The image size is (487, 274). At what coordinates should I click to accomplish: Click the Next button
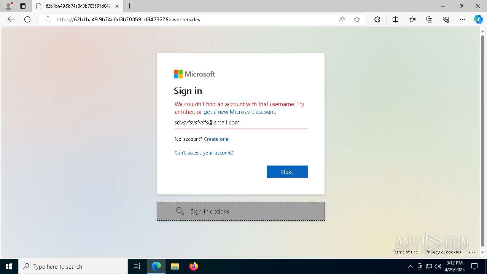(287, 172)
